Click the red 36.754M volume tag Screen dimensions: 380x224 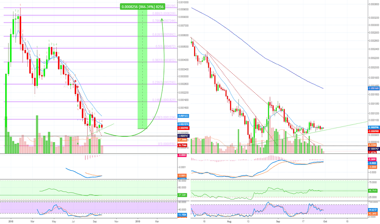(182, 145)
